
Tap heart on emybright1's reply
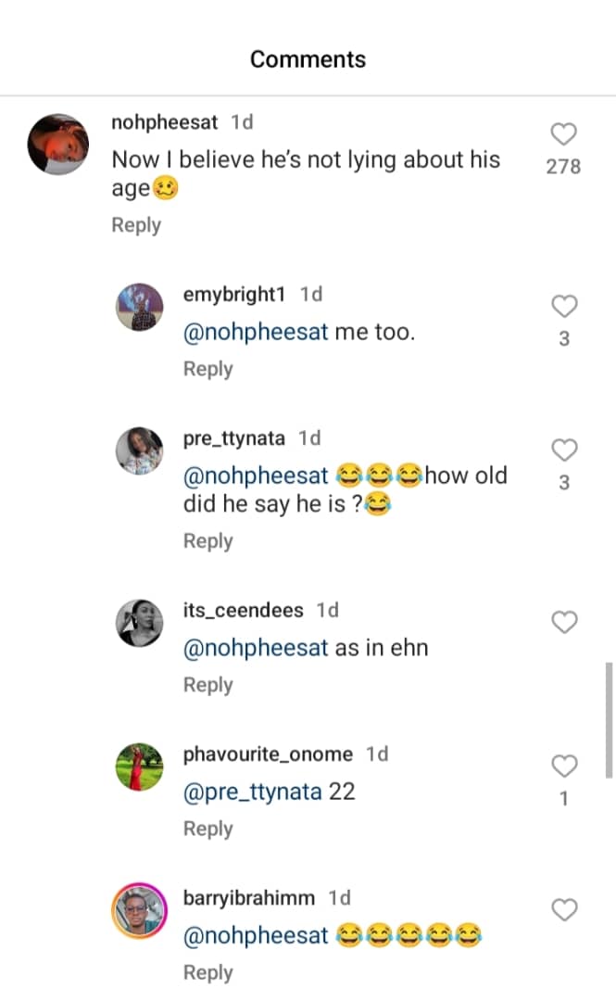click(x=564, y=306)
